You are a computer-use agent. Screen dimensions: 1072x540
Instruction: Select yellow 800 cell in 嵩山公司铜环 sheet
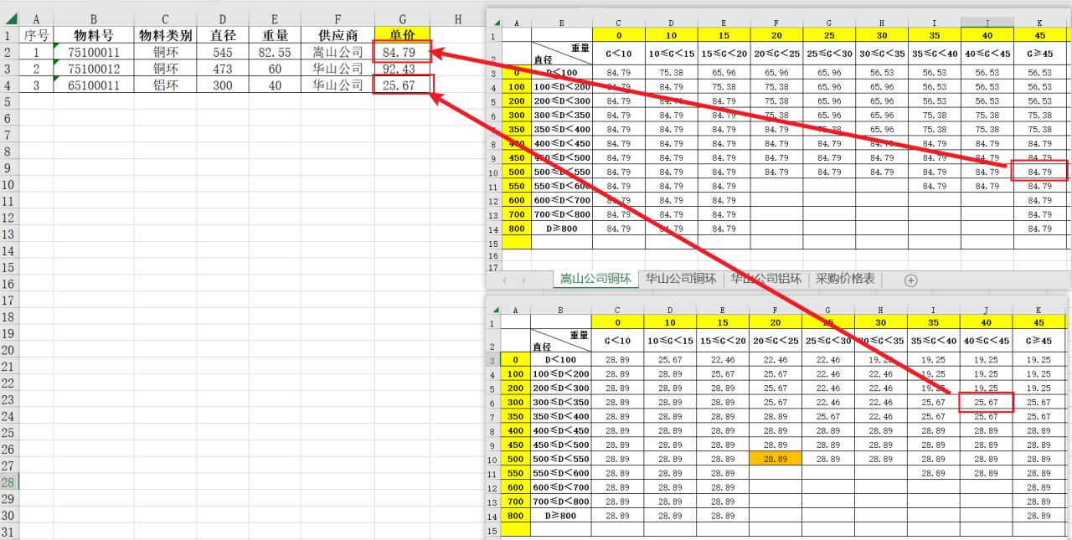(x=516, y=229)
